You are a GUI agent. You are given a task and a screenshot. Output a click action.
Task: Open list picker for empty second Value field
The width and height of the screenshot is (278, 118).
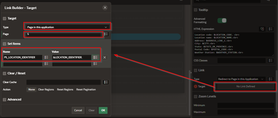(x=95, y=64)
